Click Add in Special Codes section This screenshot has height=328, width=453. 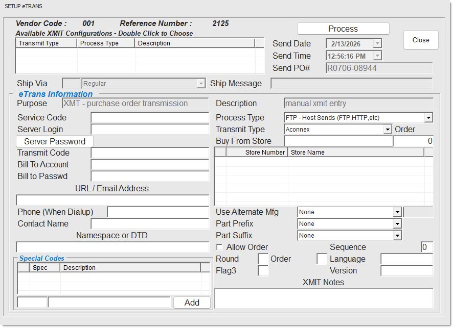click(192, 302)
